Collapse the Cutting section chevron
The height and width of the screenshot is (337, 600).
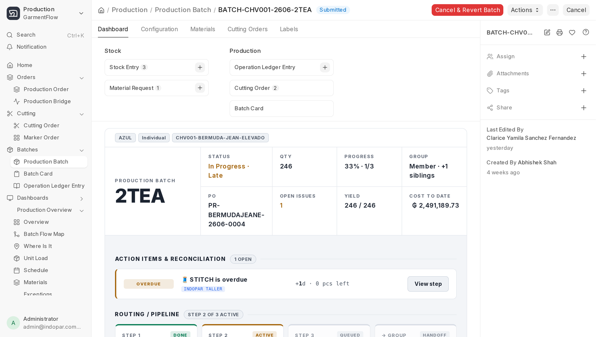pos(82,114)
